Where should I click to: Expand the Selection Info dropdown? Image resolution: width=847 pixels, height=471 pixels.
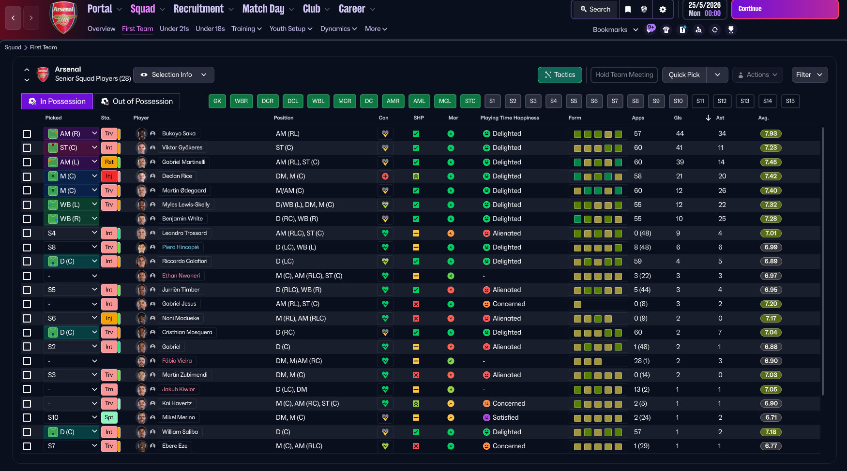tap(173, 75)
